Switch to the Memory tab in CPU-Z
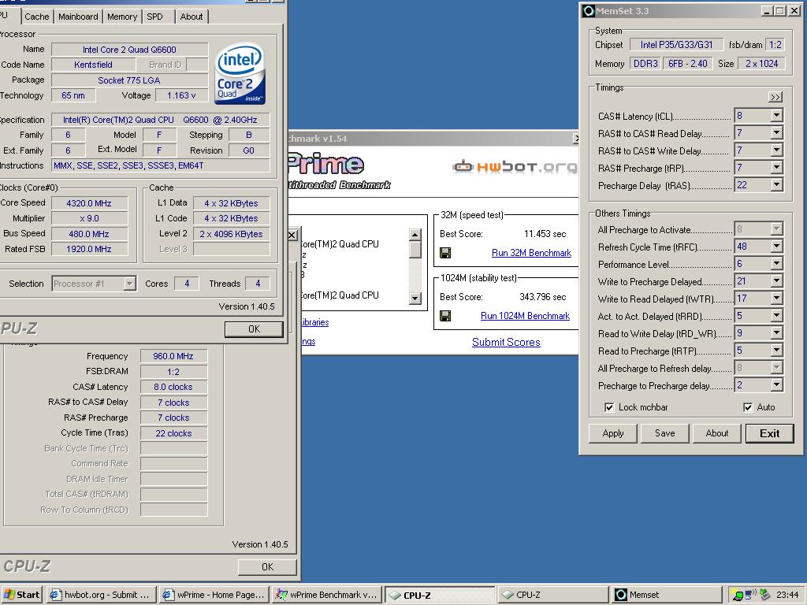 (122, 17)
